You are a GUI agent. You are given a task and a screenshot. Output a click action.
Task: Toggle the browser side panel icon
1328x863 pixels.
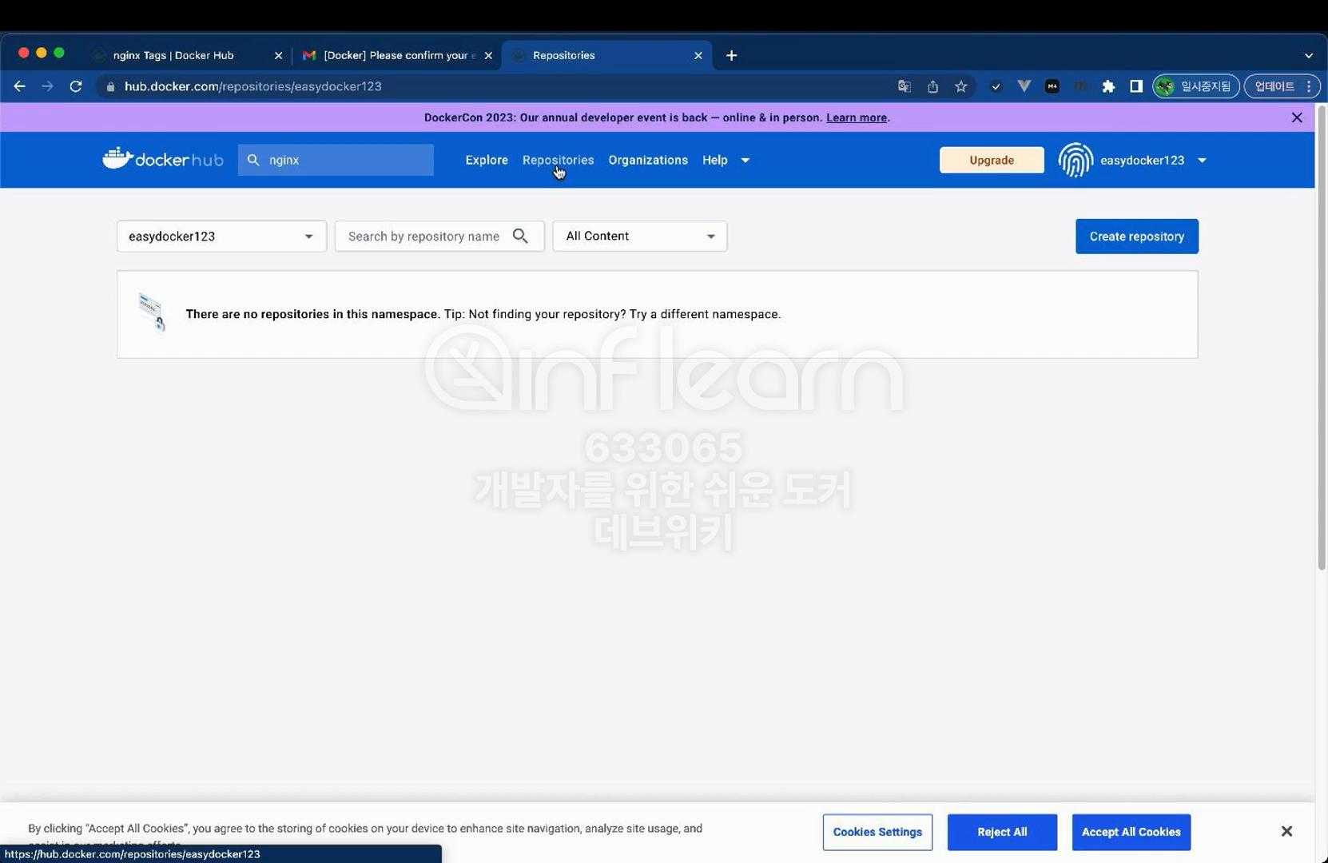[x=1135, y=86]
